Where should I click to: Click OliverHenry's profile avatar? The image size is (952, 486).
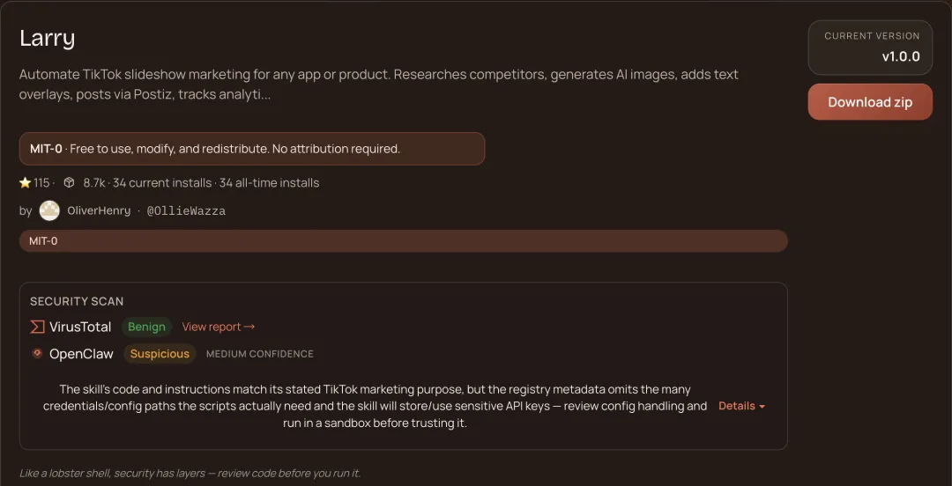pos(49,210)
